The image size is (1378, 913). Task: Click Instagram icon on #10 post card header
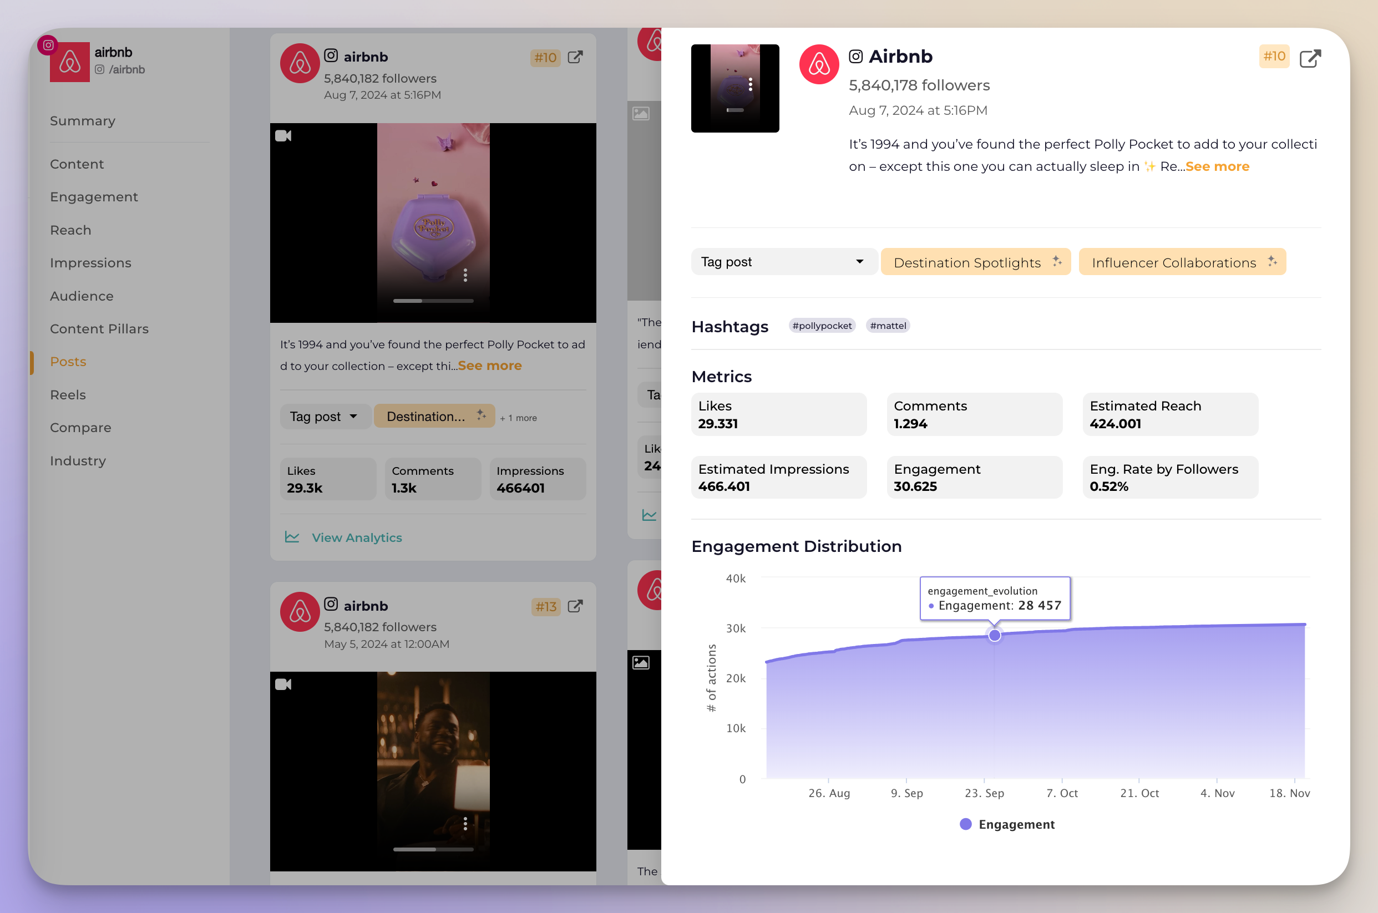[x=331, y=55]
